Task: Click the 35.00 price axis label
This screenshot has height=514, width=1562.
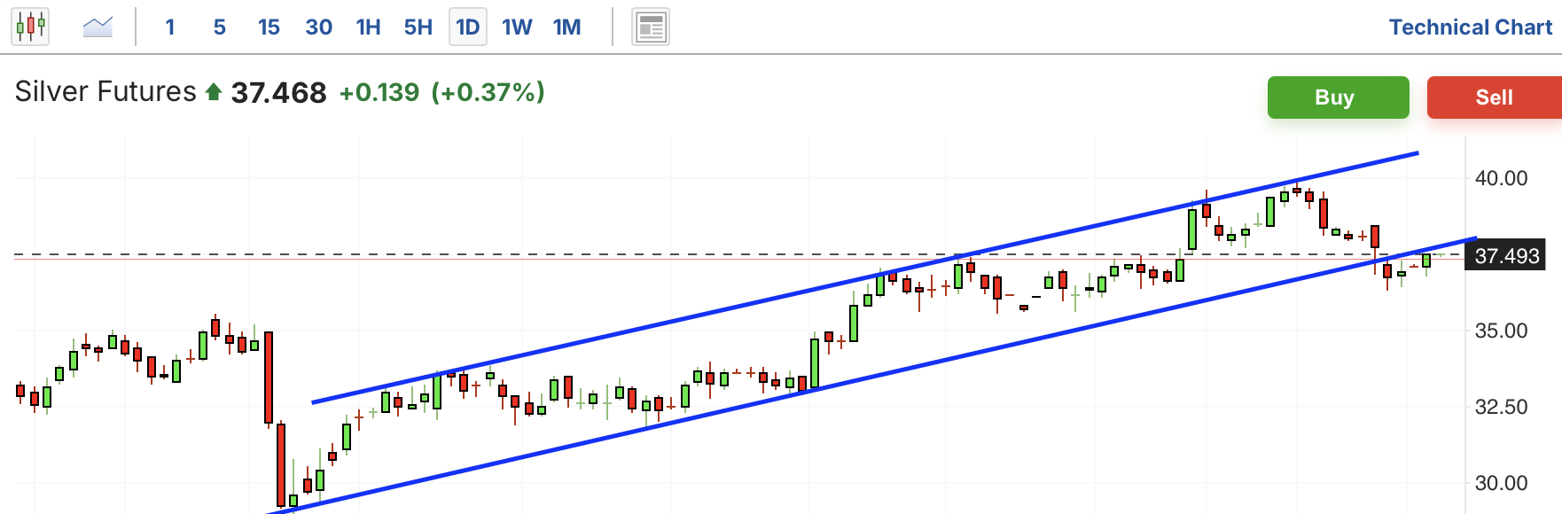Action: [x=1501, y=331]
